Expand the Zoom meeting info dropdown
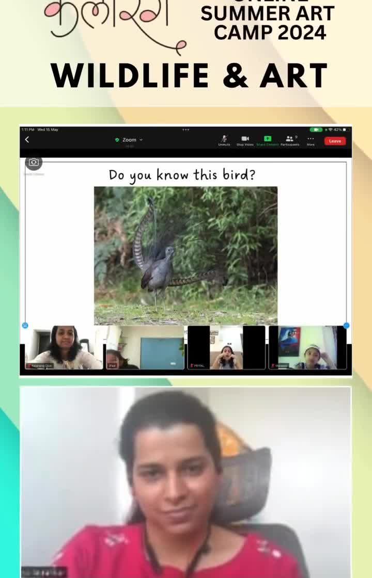Image resolution: width=372 pixels, height=578 pixels. (141, 140)
